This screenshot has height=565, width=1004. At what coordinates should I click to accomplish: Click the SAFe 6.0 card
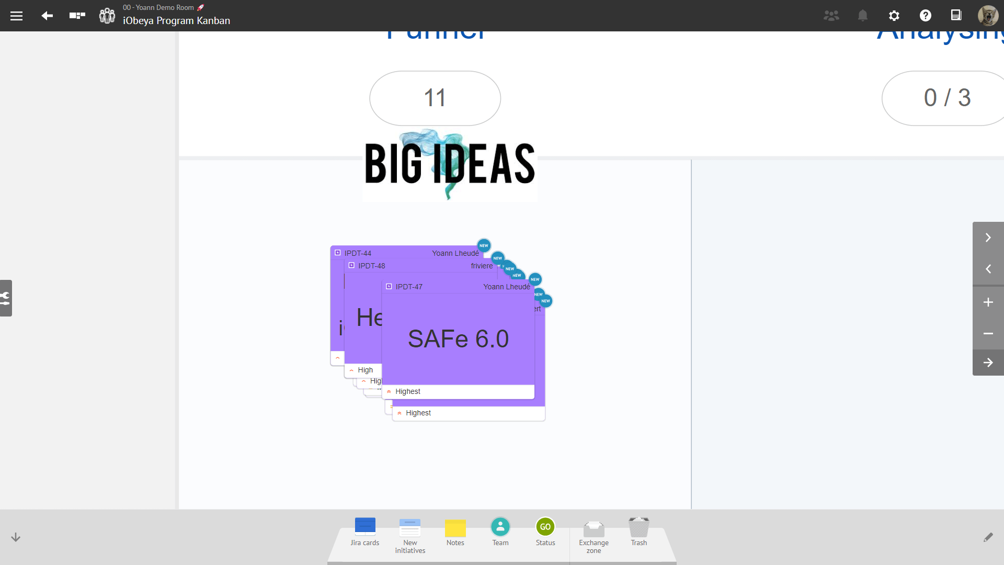(x=458, y=339)
